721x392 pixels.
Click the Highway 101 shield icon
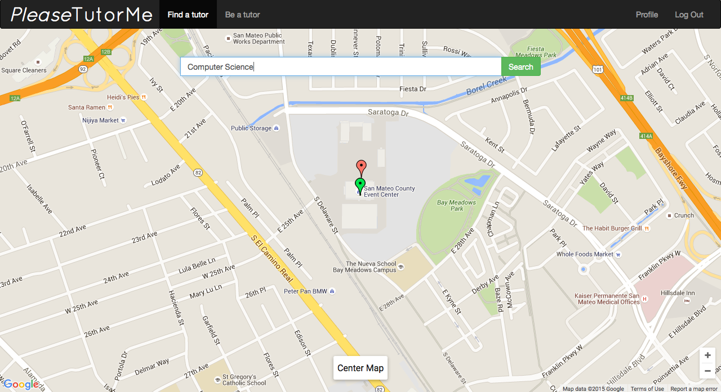(x=597, y=70)
